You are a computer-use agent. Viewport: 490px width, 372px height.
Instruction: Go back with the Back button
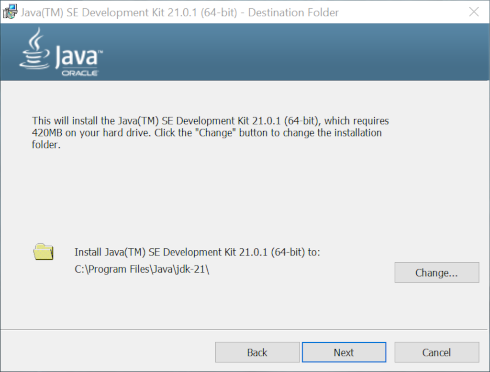257,352
